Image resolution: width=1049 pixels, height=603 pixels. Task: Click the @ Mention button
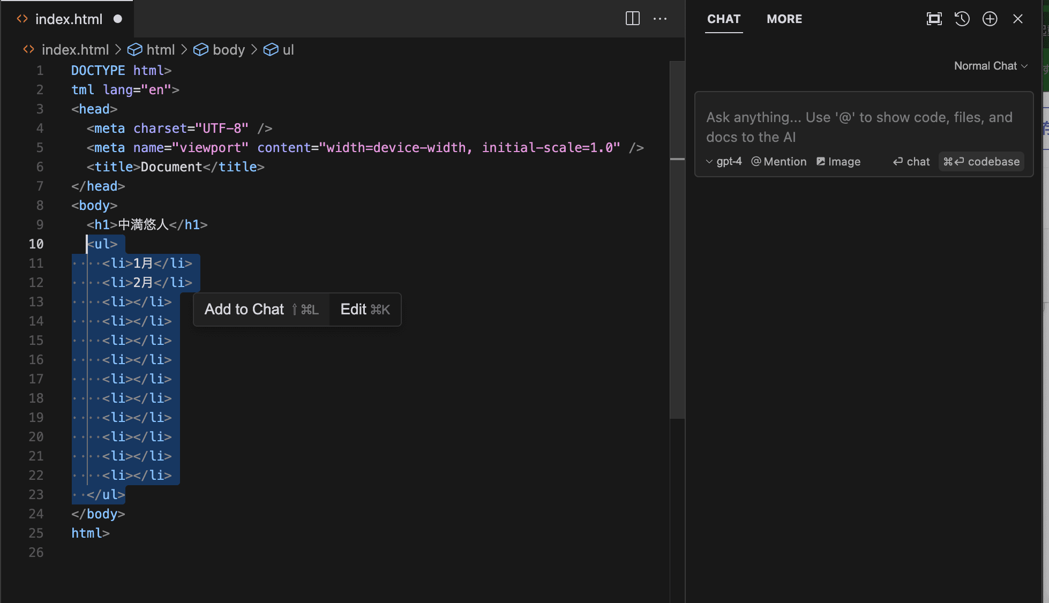[x=778, y=161]
